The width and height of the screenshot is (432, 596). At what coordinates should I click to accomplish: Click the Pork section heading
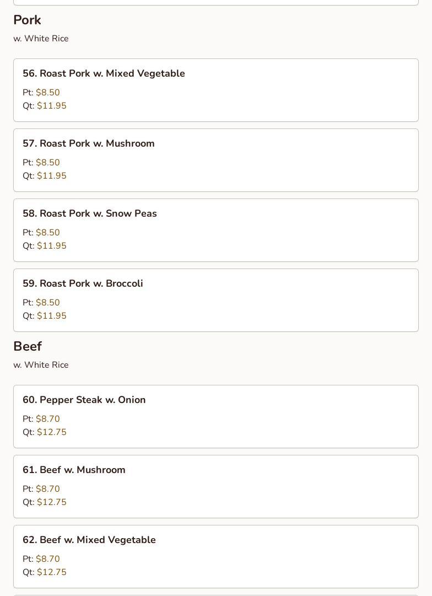click(27, 20)
